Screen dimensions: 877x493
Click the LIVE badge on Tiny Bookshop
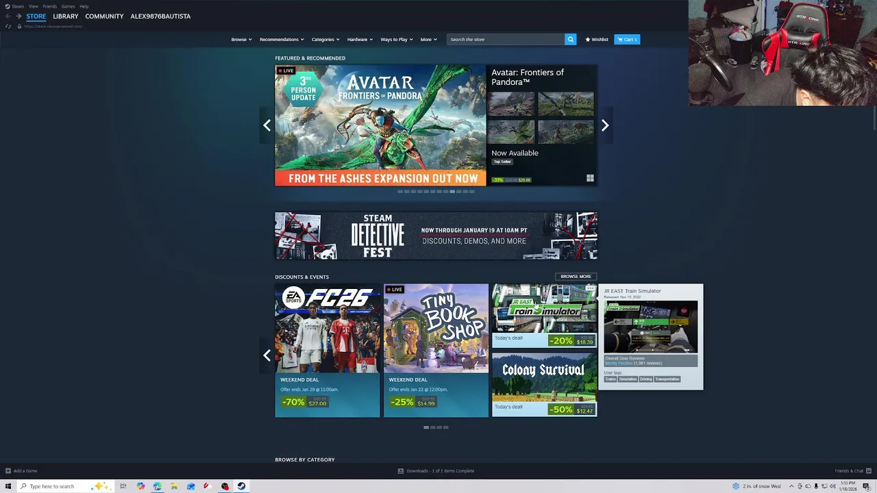(x=394, y=289)
